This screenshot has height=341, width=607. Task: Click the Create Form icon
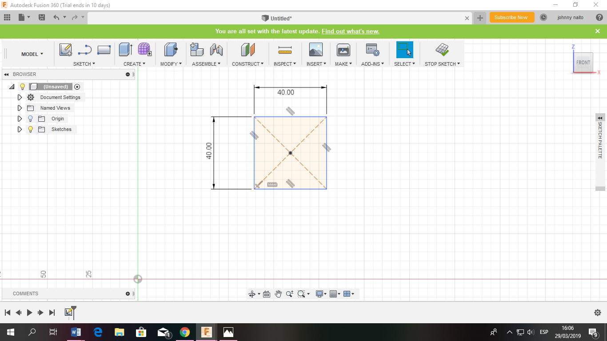tap(144, 50)
